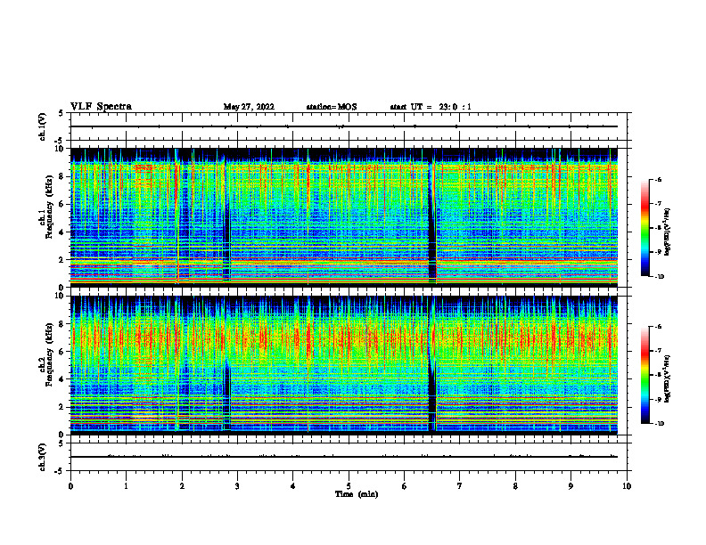
Task: Click the 'start UT = 23: 0 : 1' text
Action: click(x=431, y=107)
